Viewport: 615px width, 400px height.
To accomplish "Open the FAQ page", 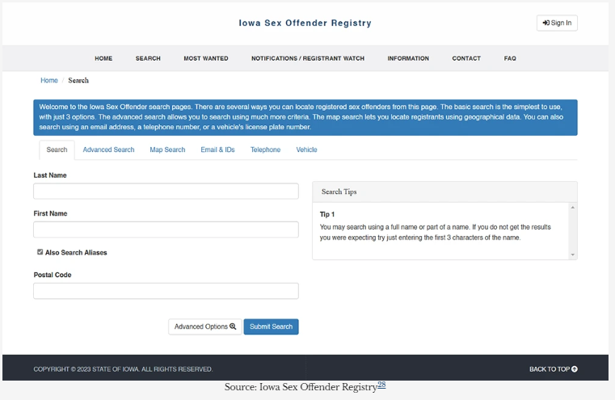I will point(510,58).
